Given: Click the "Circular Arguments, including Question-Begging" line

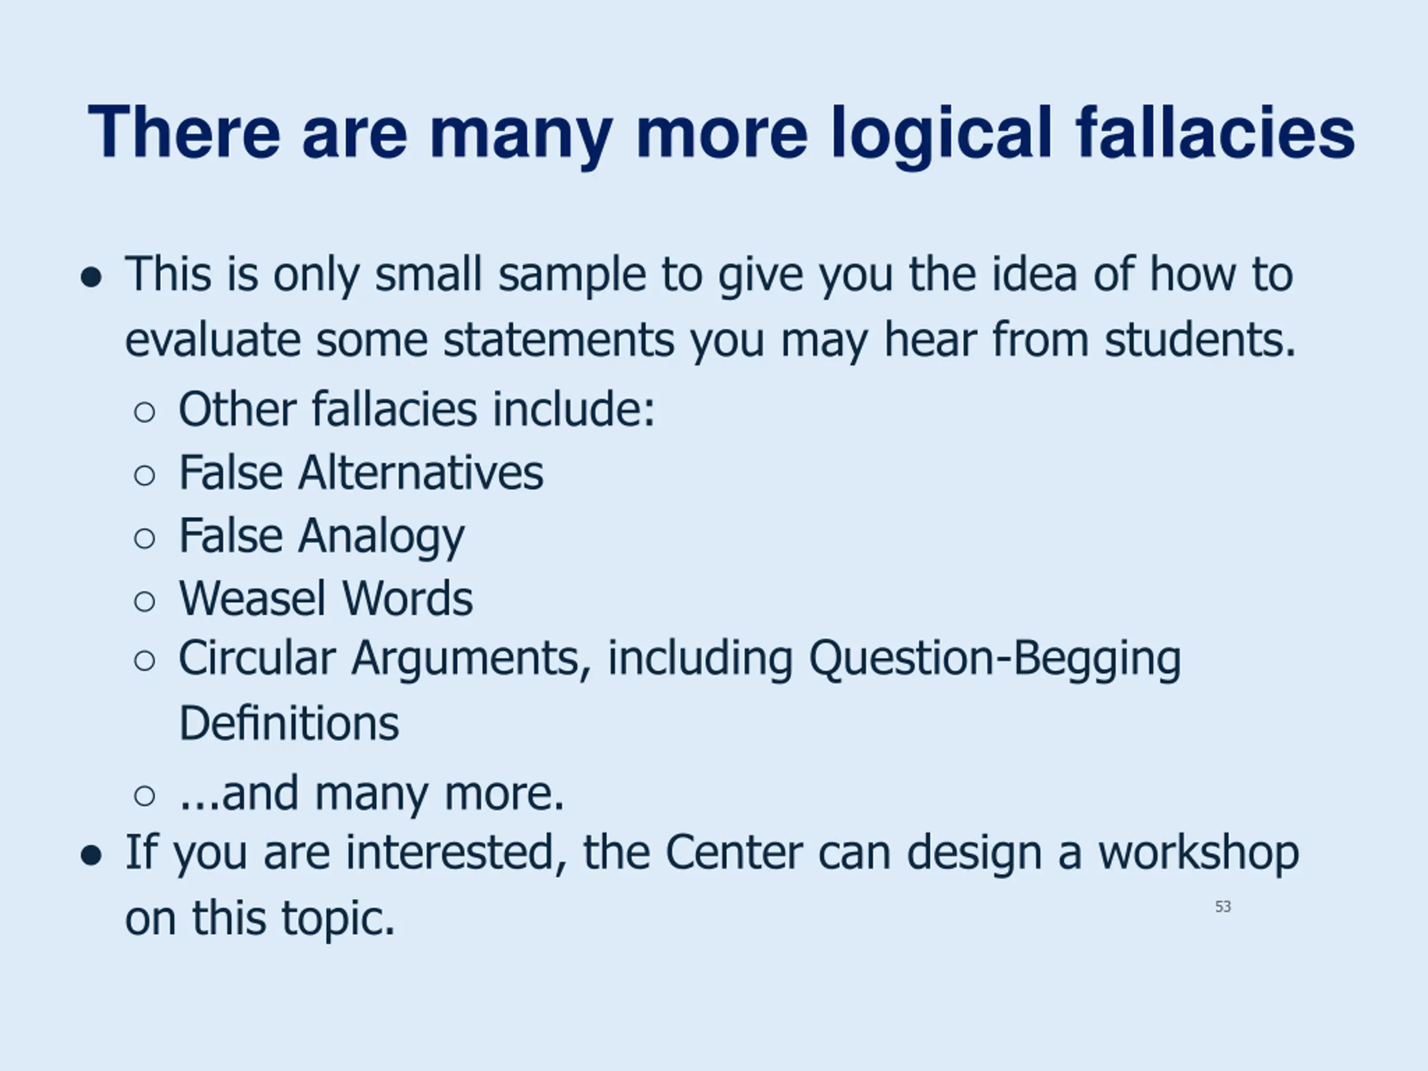Looking at the screenshot, I should (x=679, y=658).
